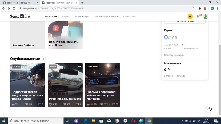Image resolution: width=221 pixels, height=124 pixels.
Task: Click the yellow plus create publication button
Action: 190,17
